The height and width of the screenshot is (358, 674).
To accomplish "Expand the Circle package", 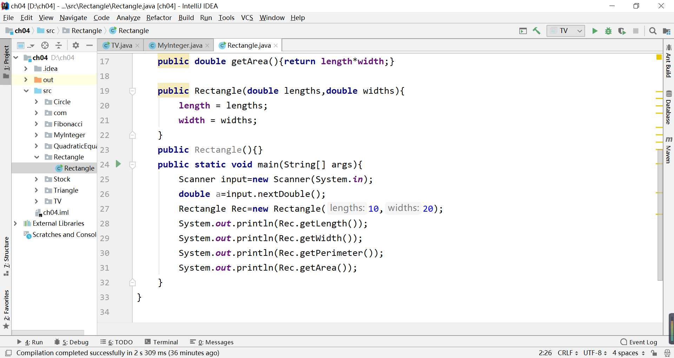I will tap(36, 102).
